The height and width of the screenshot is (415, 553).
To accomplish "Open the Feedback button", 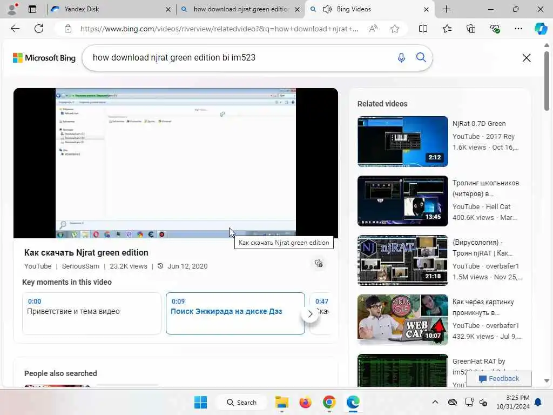I will pyautogui.click(x=498, y=379).
